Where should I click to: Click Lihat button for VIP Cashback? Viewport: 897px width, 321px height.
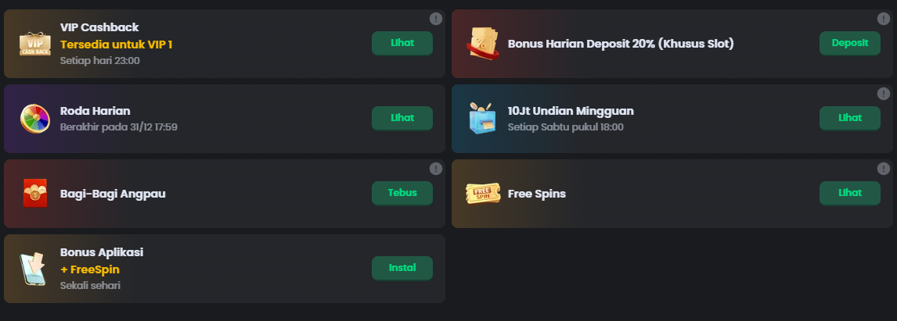click(402, 44)
